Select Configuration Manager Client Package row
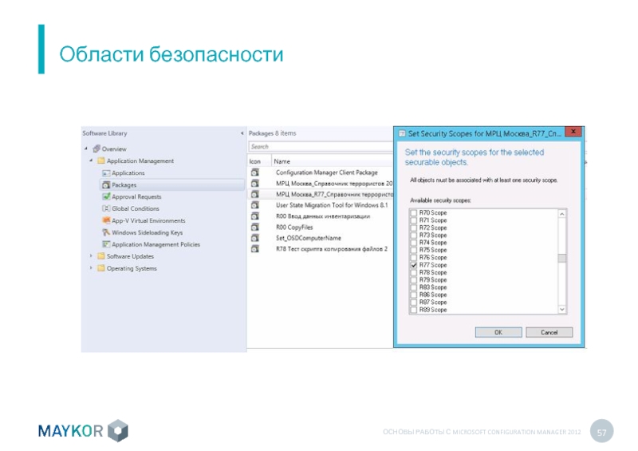638x451 pixels. (x=321, y=172)
